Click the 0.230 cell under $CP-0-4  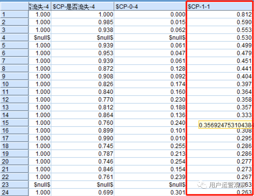[x=150, y=100]
